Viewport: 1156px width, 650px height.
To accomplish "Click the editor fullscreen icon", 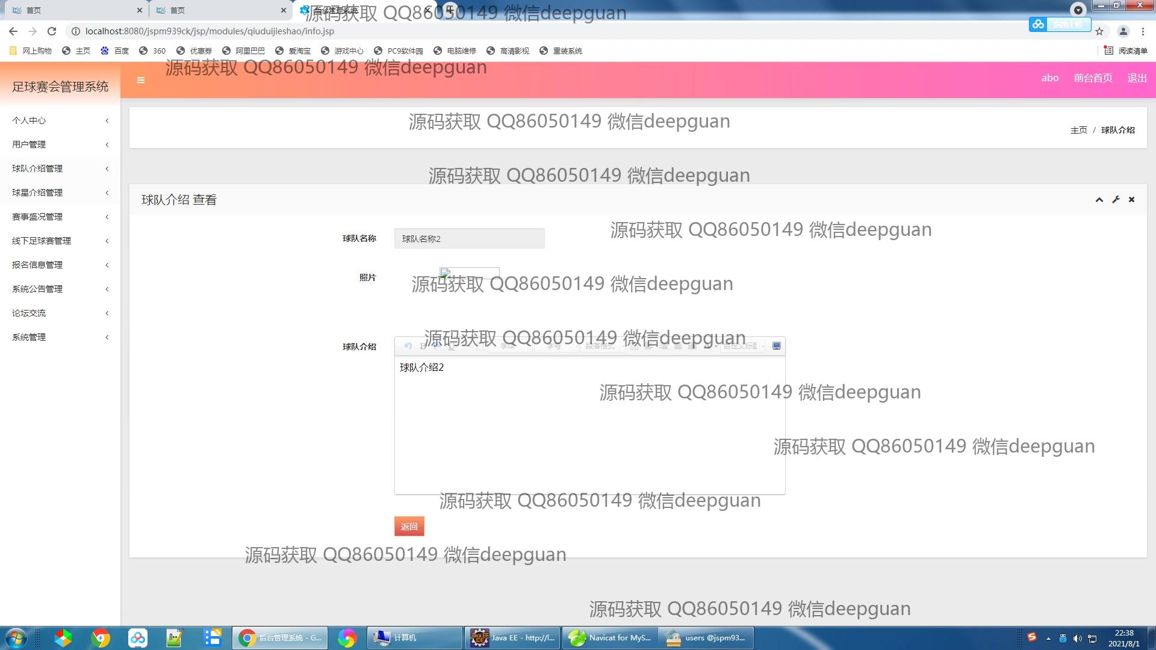I will point(776,346).
